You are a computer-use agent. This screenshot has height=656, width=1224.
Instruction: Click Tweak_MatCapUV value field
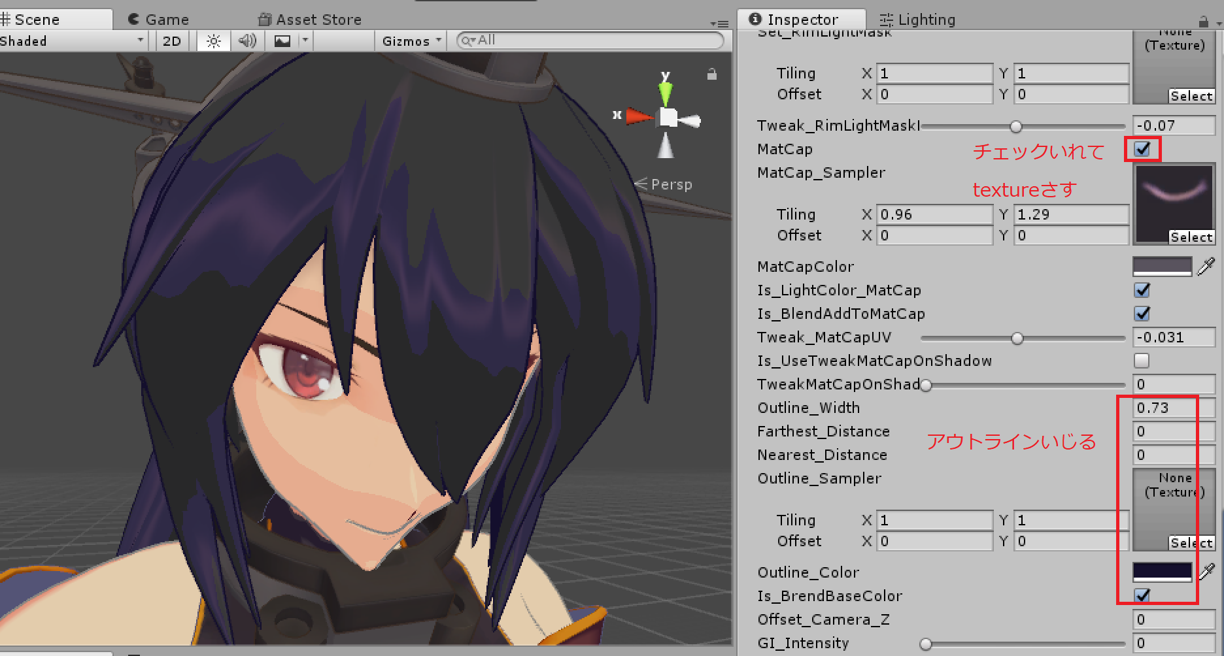(x=1174, y=337)
